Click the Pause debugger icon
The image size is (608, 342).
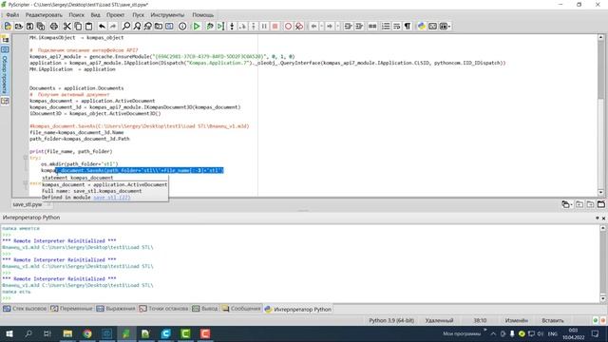(264, 26)
